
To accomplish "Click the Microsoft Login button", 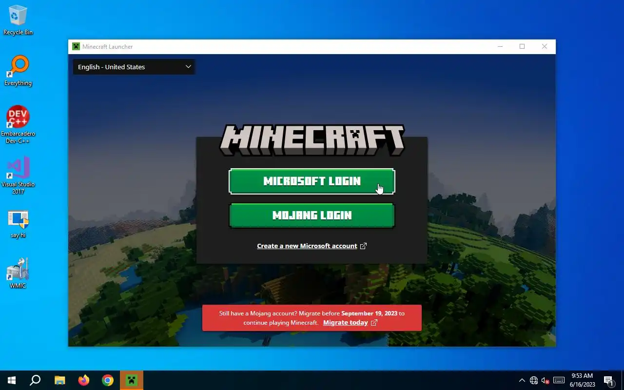I will point(312,181).
